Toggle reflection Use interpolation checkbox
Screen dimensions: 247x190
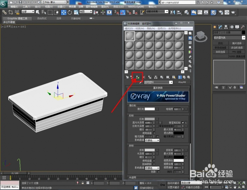pos(154,133)
